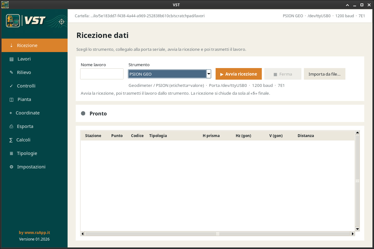The image size is (374, 249).
Task: Click the VST surveyor logo icon
Action: pyautogui.click(x=13, y=21)
